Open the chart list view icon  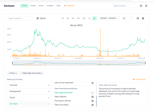tap(138, 18)
